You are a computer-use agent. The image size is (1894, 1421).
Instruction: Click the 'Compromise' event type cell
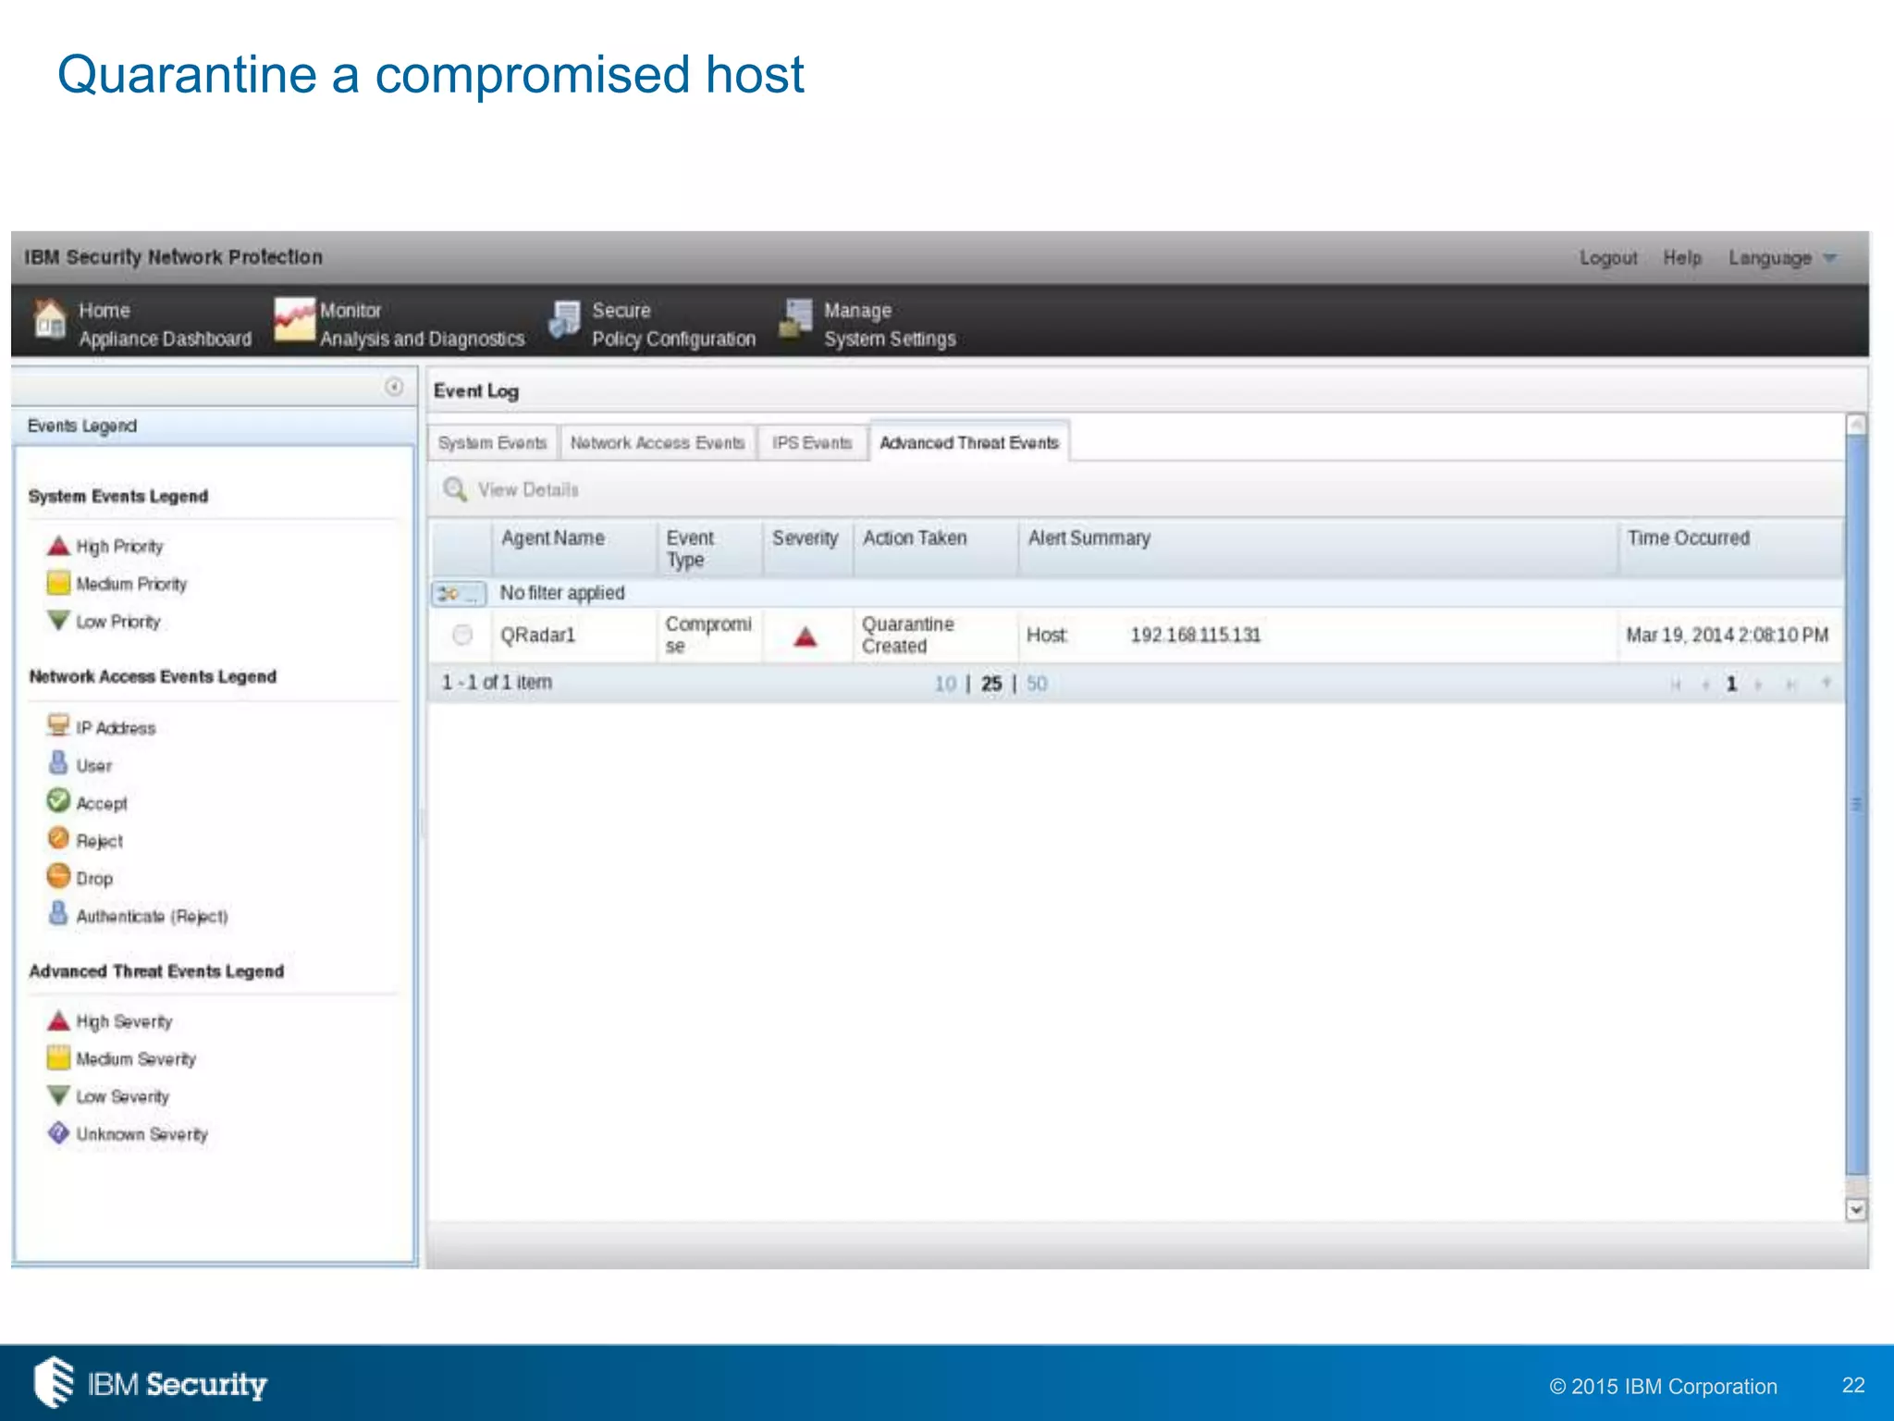708,636
